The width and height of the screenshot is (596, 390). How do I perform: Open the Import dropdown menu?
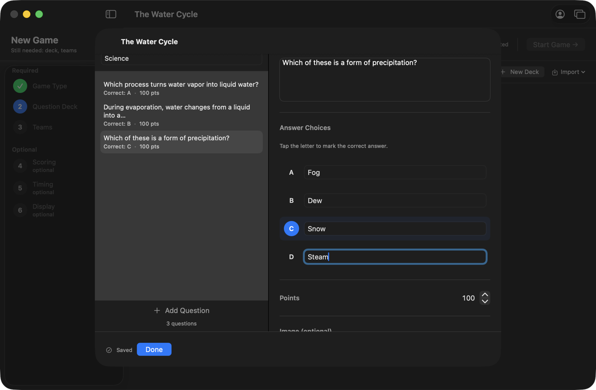(568, 72)
